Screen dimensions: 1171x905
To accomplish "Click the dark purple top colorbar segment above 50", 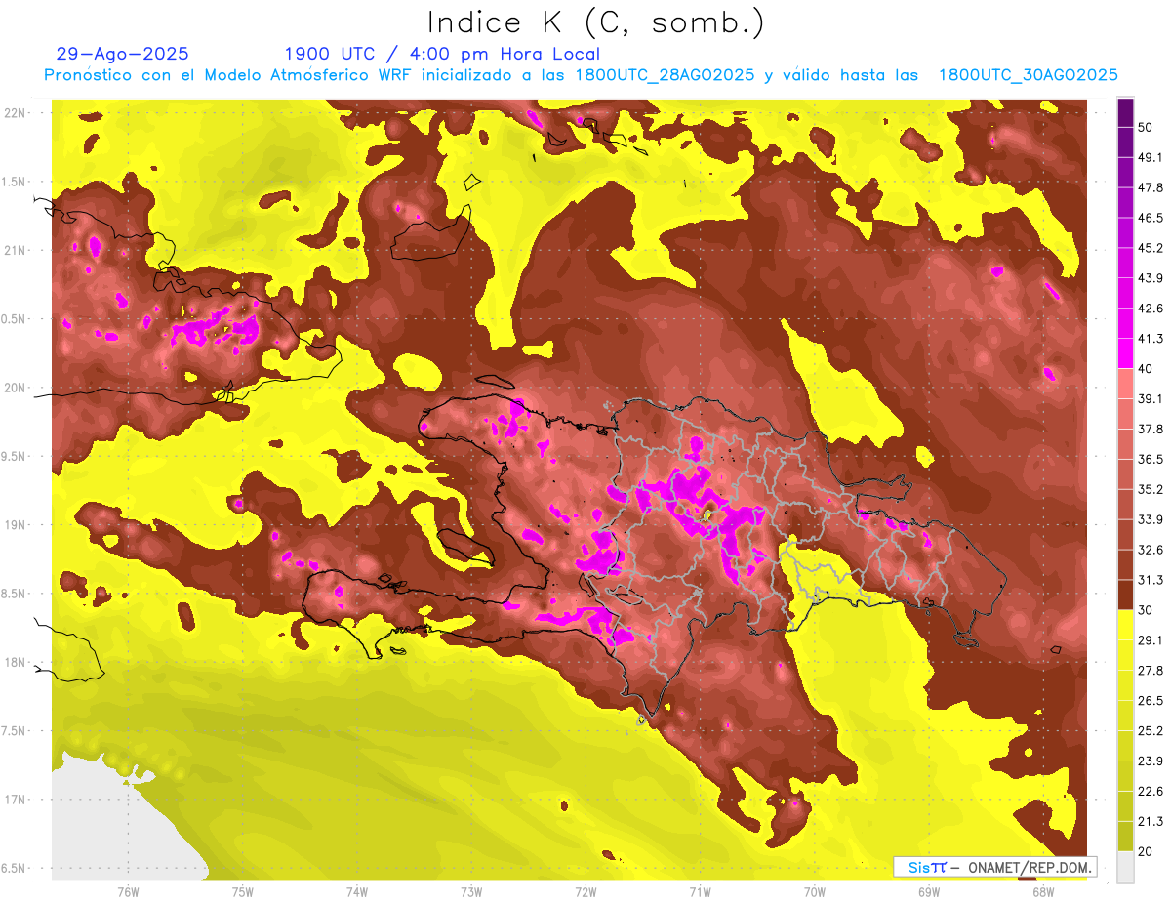I will (1125, 112).
